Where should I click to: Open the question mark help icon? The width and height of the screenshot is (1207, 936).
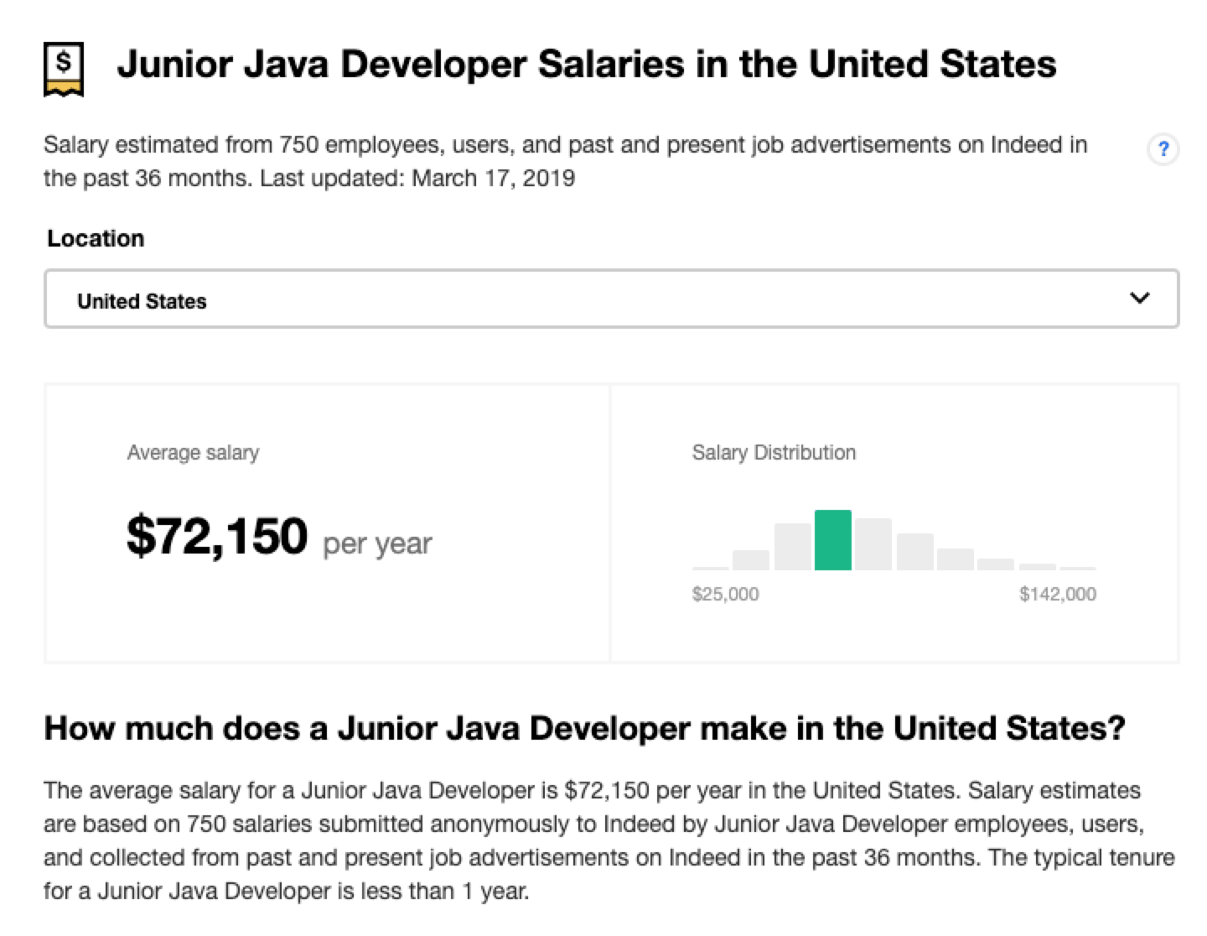pyautogui.click(x=1163, y=150)
